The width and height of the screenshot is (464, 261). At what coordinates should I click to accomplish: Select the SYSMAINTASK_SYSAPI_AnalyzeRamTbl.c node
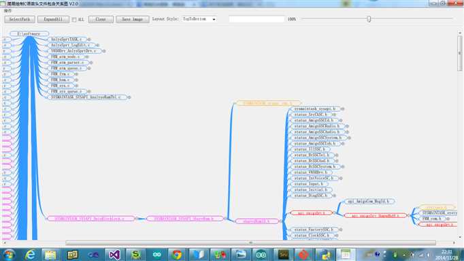[x=87, y=97]
